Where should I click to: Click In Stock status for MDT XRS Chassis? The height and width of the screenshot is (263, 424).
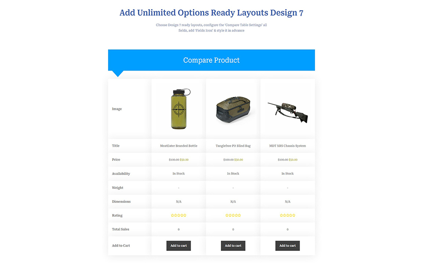tap(287, 174)
